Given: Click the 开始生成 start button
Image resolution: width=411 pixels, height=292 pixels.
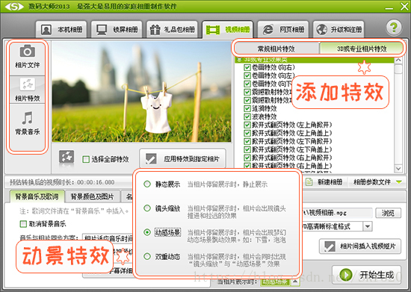Looking at the screenshot, I should tap(367, 275).
